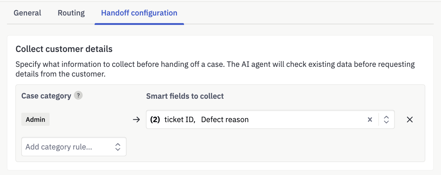
Task: Click the Collect customer details heading
Action: (x=64, y=49)
